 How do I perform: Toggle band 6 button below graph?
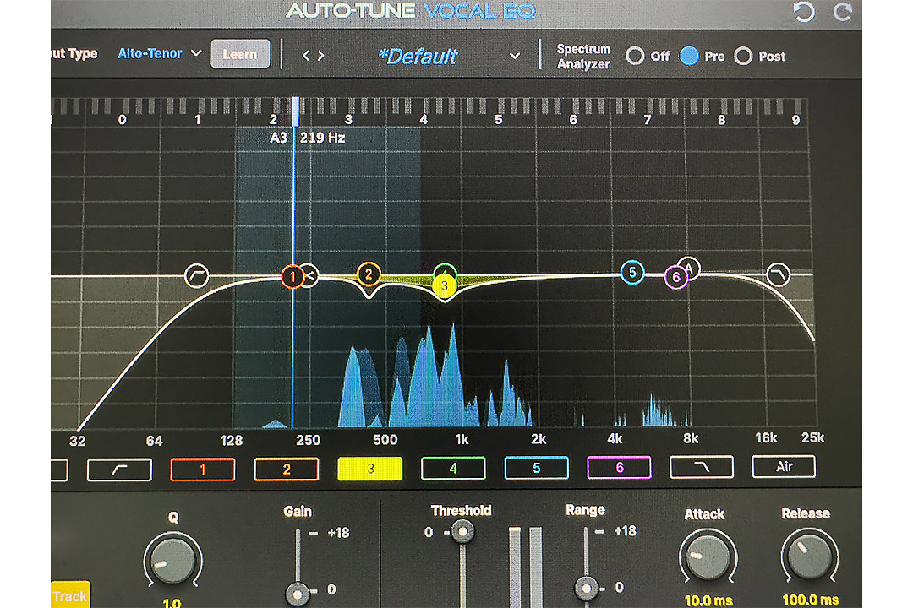[620, 467]
